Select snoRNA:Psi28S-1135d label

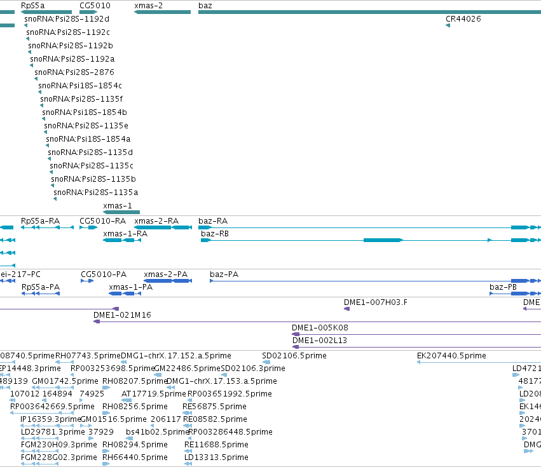coord(90,152)
